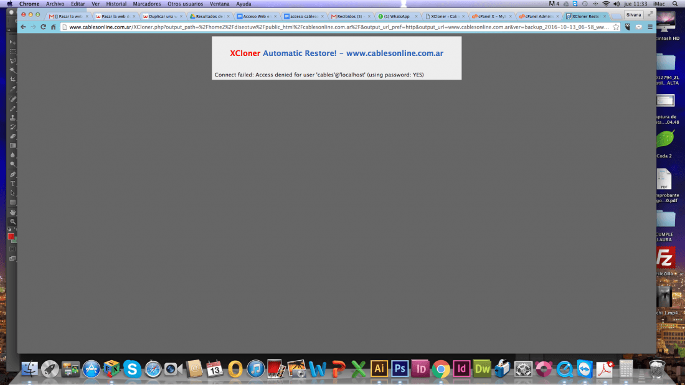This screenshot has height=385, width=685.
Task: Click the iMac user name in menu bar
Action: point(659,4)
